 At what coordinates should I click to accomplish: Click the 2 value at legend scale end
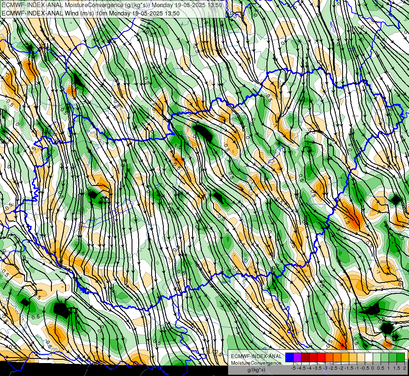pos(404,368)
